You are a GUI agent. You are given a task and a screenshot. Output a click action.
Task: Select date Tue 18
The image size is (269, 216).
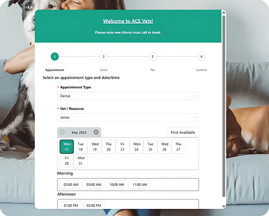click(x=81, y=147)
